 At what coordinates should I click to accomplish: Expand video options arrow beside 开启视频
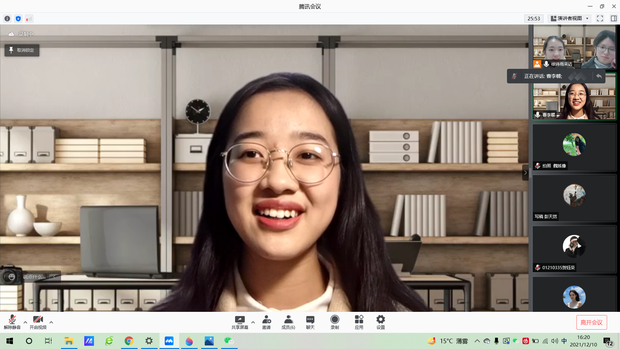pyautogui.click(x=51, y=322)
